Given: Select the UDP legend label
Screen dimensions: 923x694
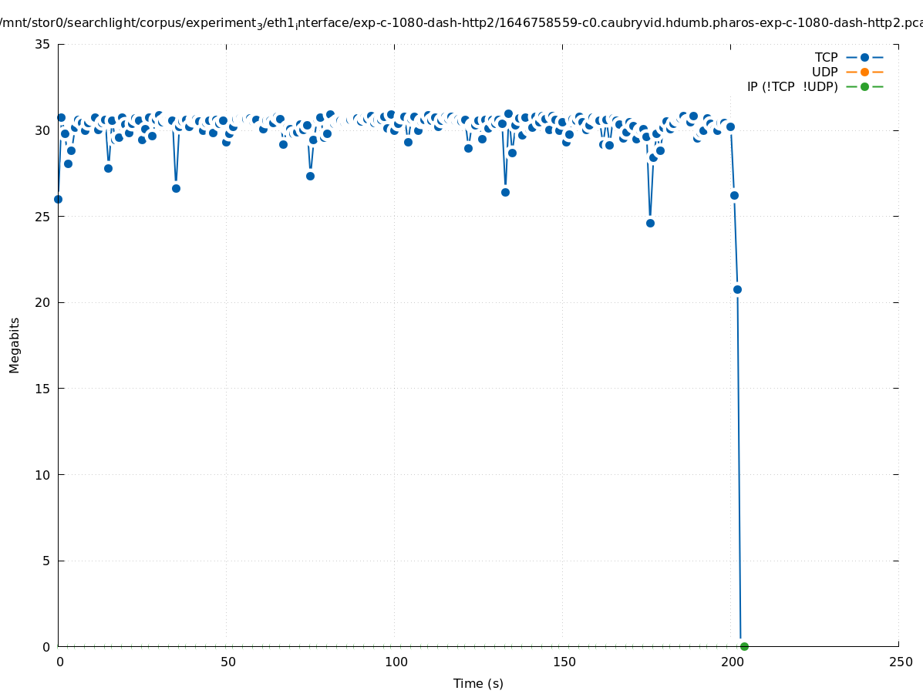Looking at the screenshot, I should pos(824,72).
